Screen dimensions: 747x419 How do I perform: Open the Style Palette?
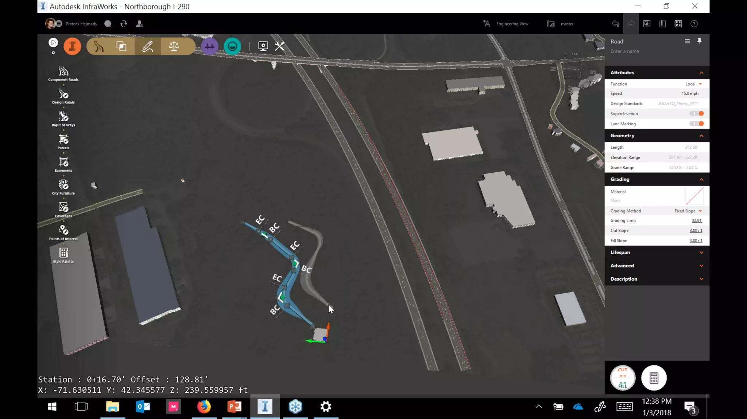pyautogui.click(x=63, y=255)
